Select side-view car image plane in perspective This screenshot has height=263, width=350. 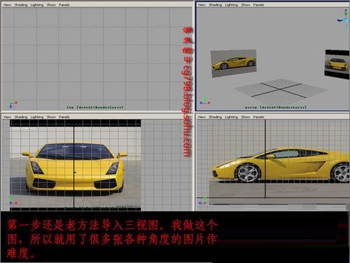coord(233,63)
